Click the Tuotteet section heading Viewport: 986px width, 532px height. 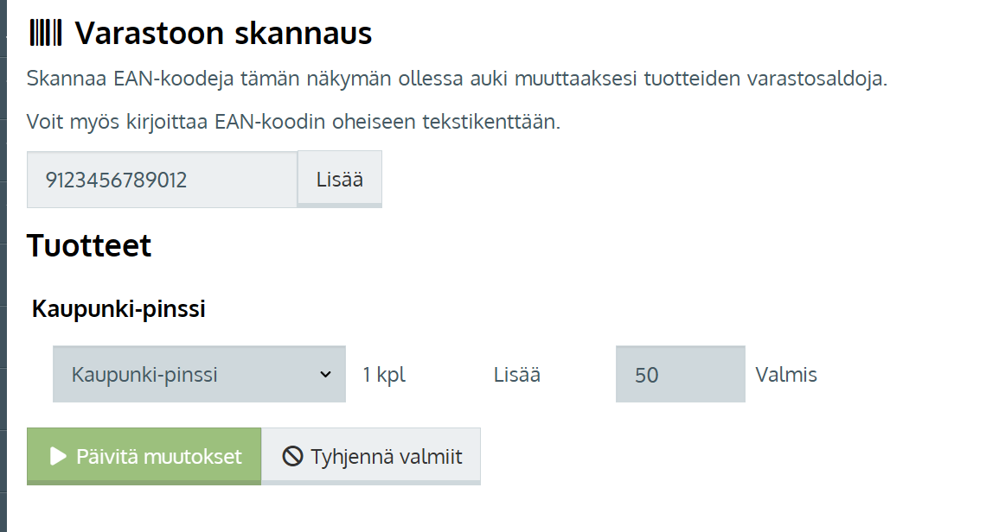tap(89, 245)
